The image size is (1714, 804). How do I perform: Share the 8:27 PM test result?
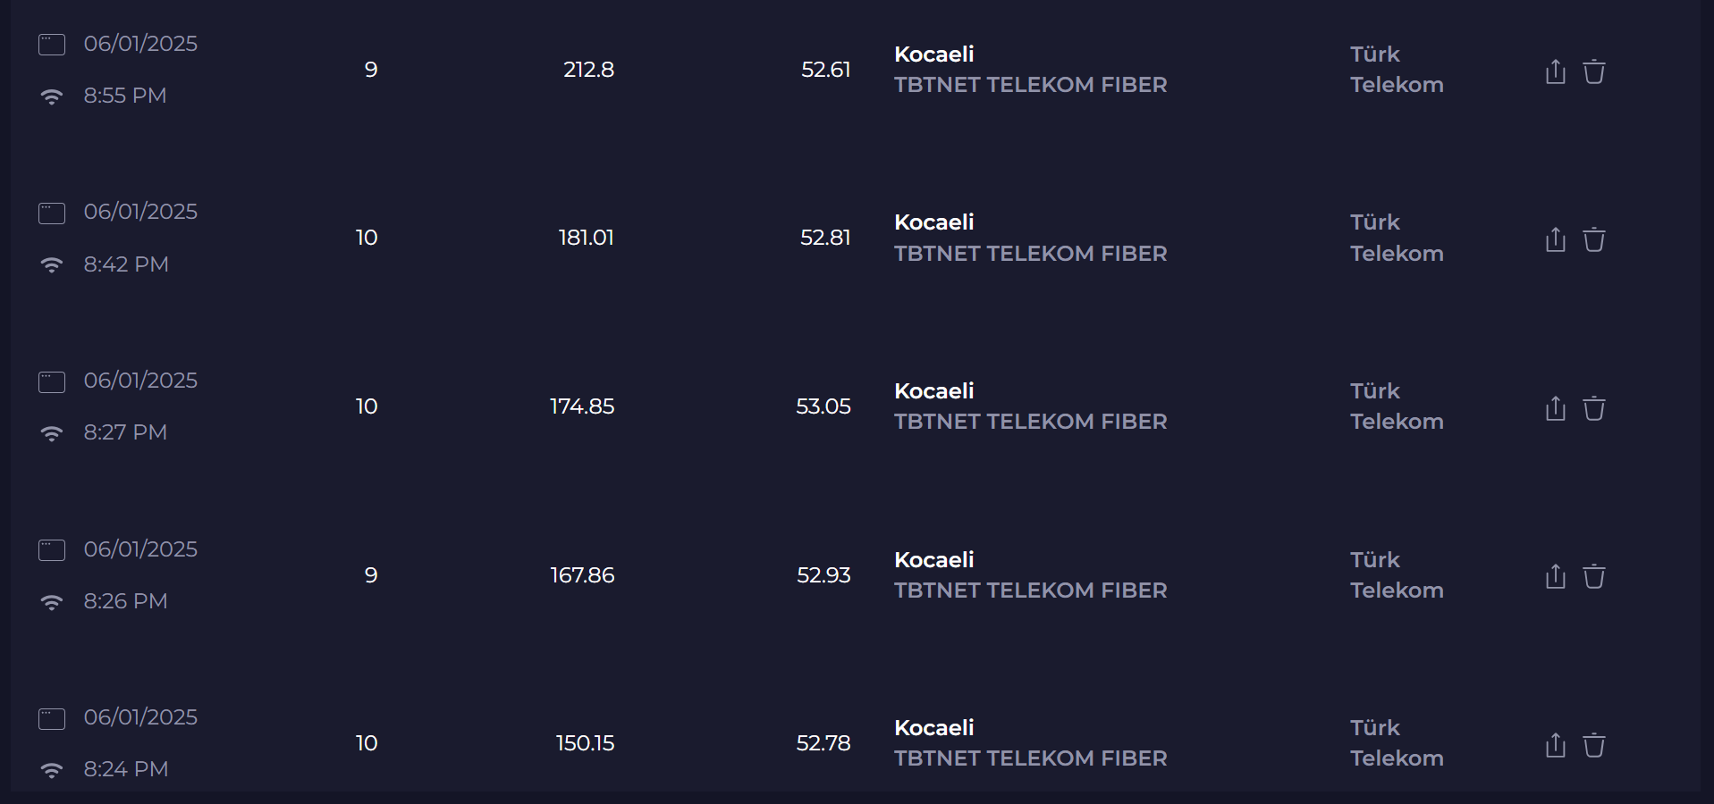coord(1555,408)
